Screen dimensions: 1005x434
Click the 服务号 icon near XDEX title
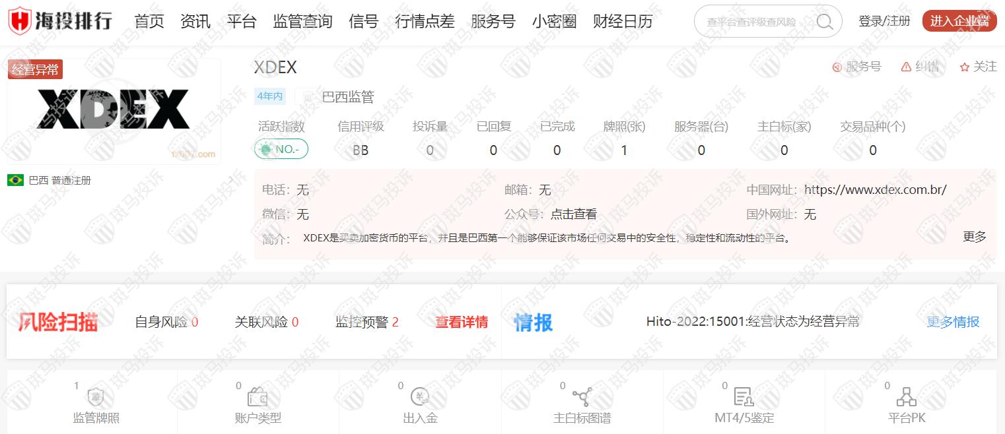click(x=837, y=67)
